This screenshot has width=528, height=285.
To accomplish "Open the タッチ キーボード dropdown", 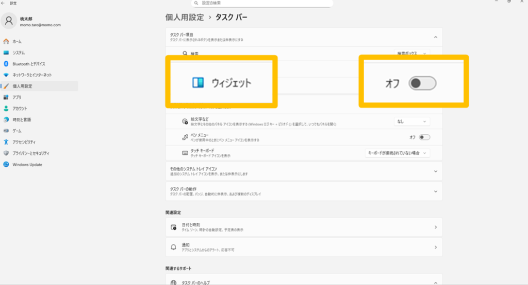I will click(x=397, y=153).
